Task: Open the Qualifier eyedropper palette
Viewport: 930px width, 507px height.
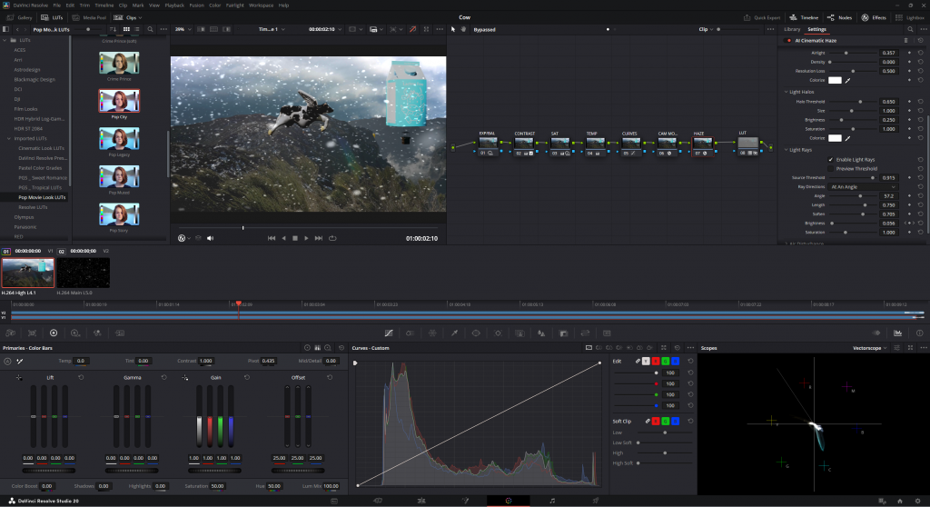Action: pos(454,333)
